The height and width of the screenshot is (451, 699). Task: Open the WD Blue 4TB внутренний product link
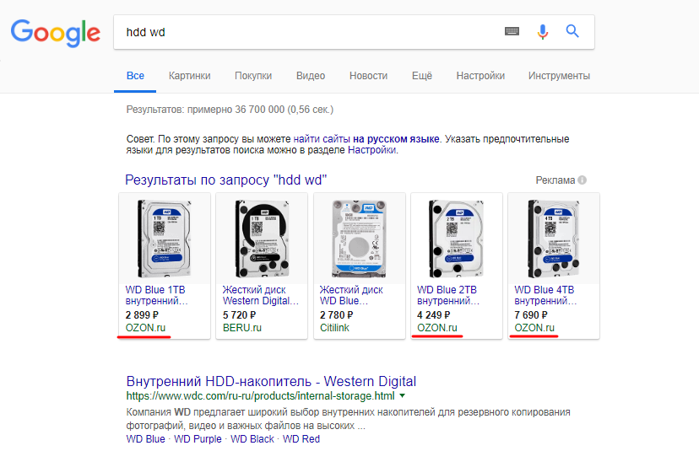545,295
